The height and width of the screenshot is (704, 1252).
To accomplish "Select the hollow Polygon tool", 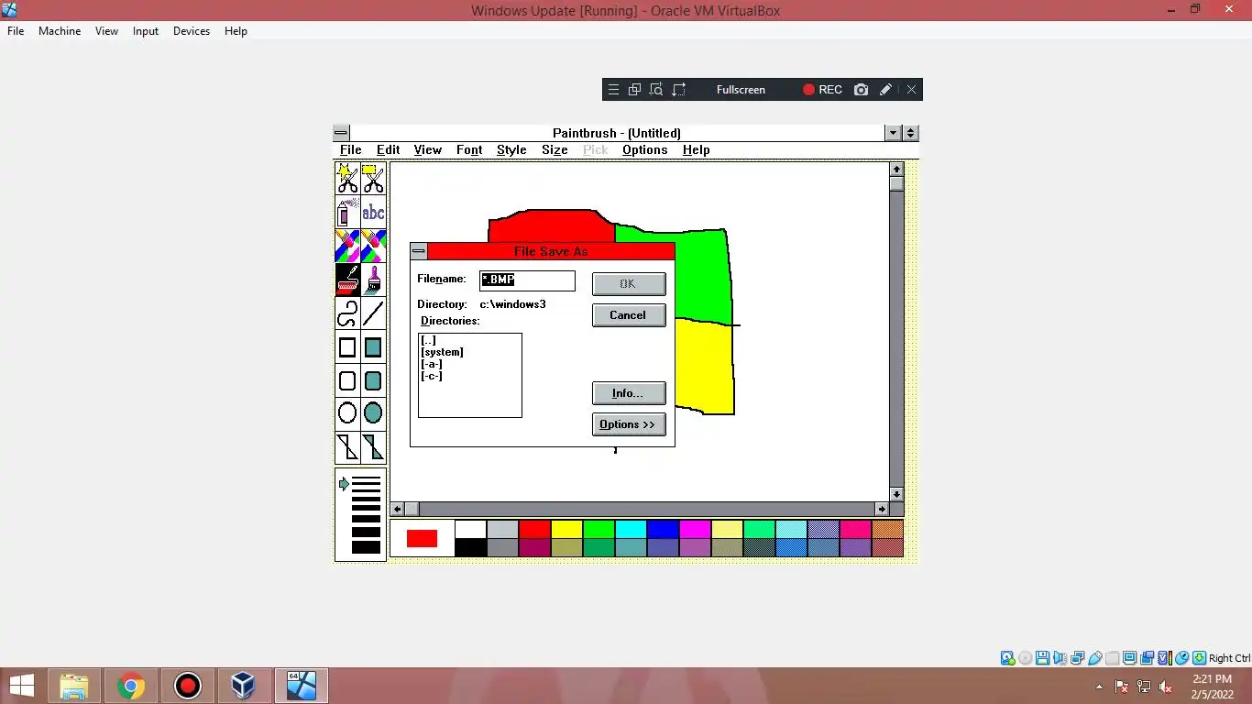I will pyautogui.click(x=347, y=447).
